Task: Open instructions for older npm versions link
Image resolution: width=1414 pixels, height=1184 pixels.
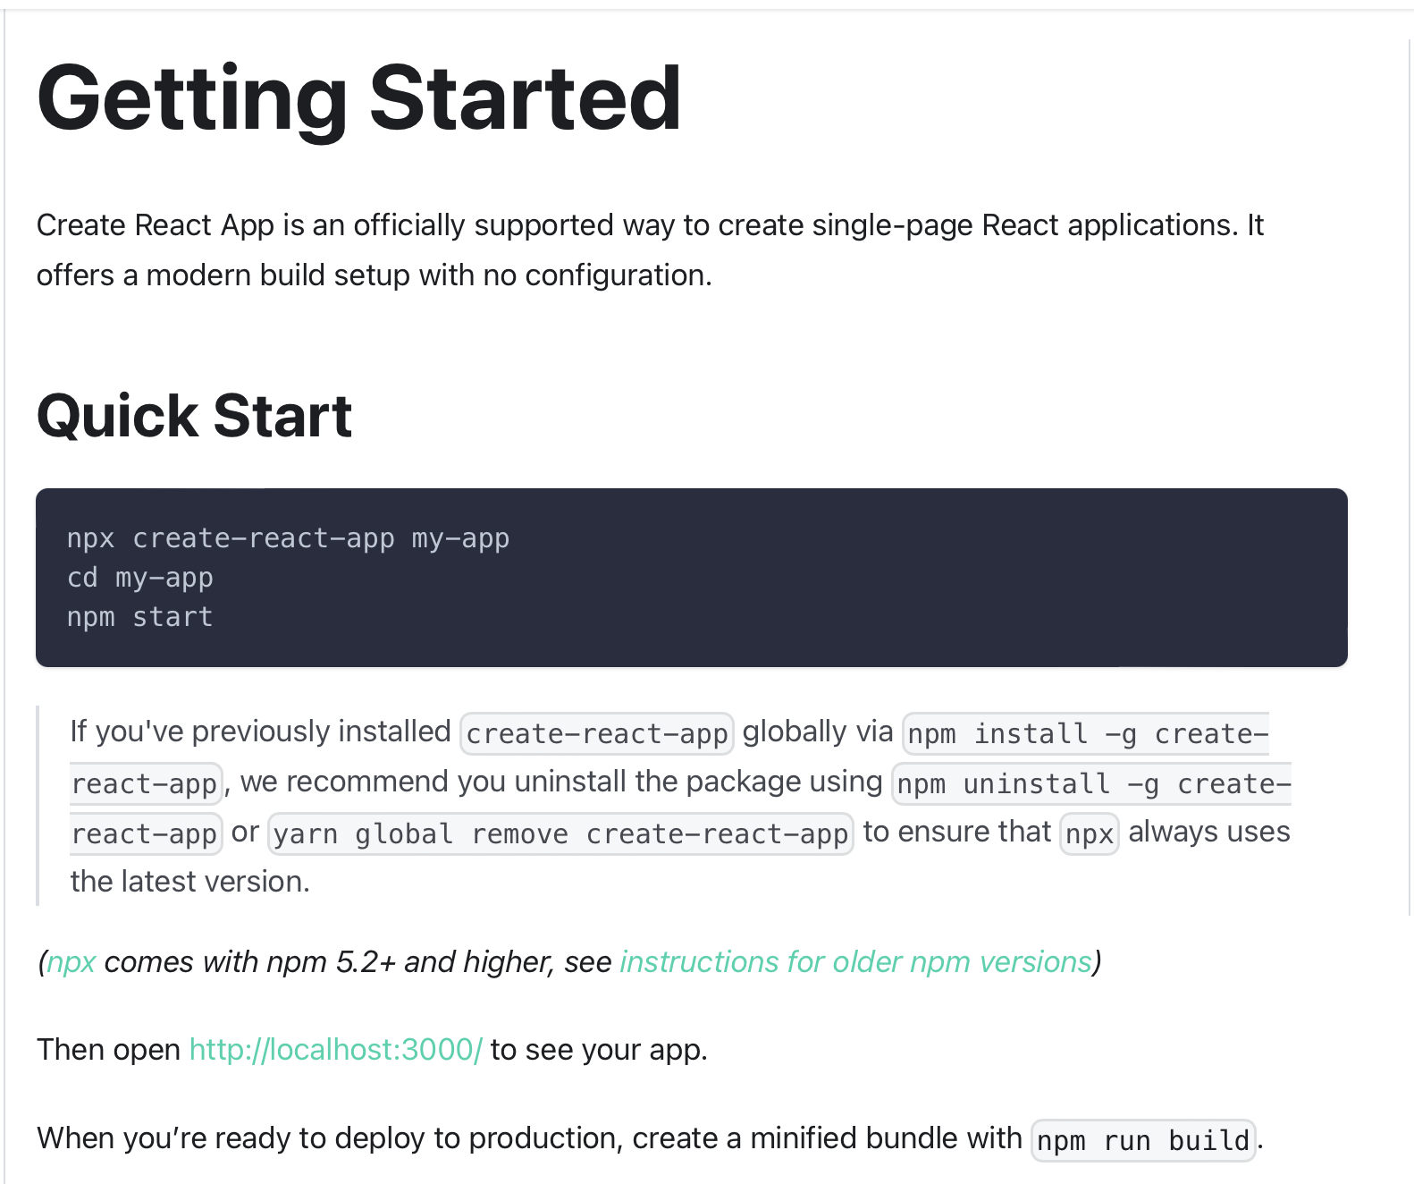Action: click(855, 962)
